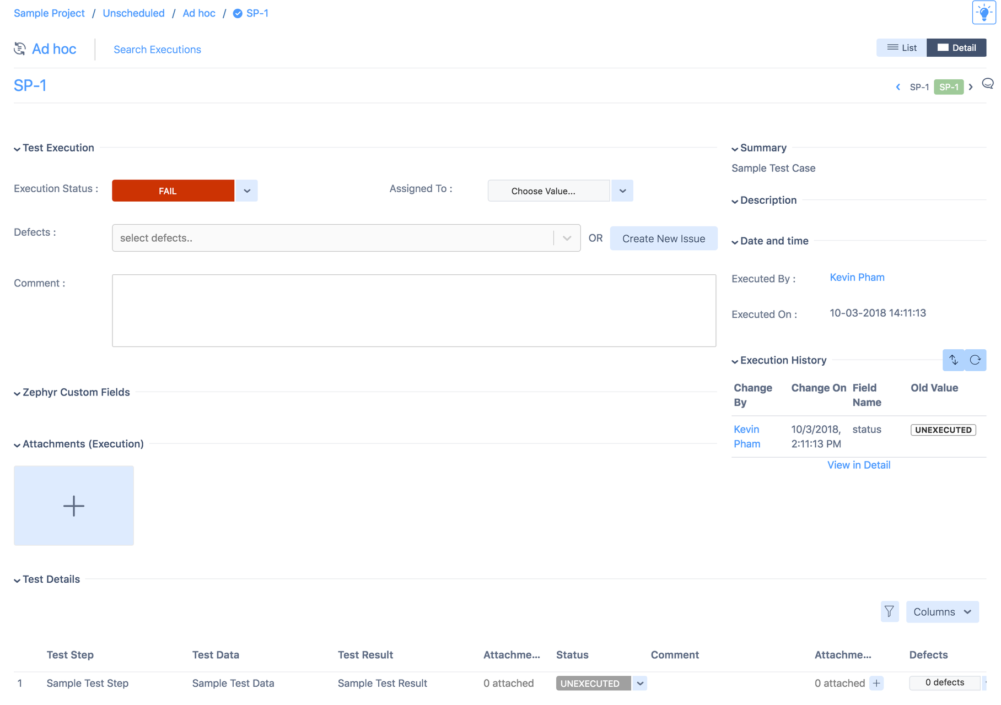Viewport: 1001px width, 705px height.
Task: Open the comment bubble icon
Action: click(x=988, y=84)
